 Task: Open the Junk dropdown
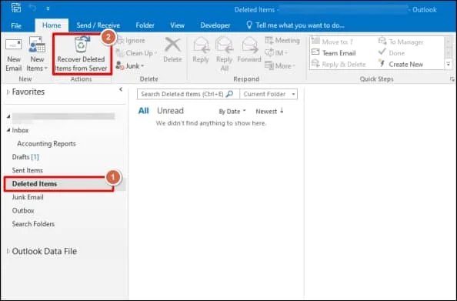pos(130,66)
